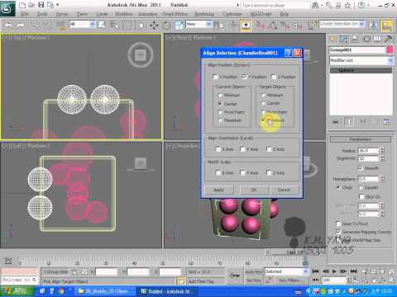
Task: Toggle the Snaps toggle in the main toolbar
Action: (x=261, y=26)
